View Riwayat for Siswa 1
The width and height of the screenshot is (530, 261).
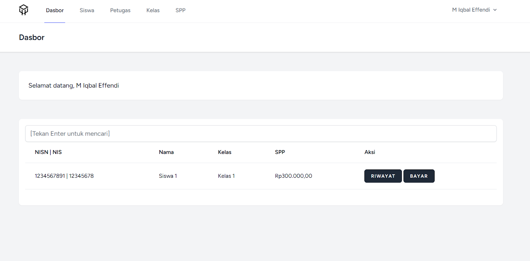click(383, 176)
